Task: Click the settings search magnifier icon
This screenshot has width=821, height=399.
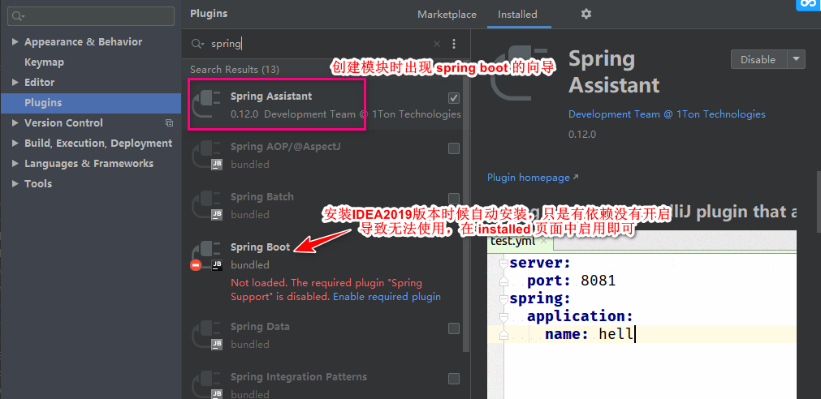Action: (19, 16)
